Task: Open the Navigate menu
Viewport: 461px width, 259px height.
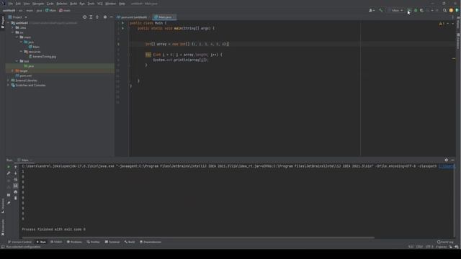Action: click(38, 4)
